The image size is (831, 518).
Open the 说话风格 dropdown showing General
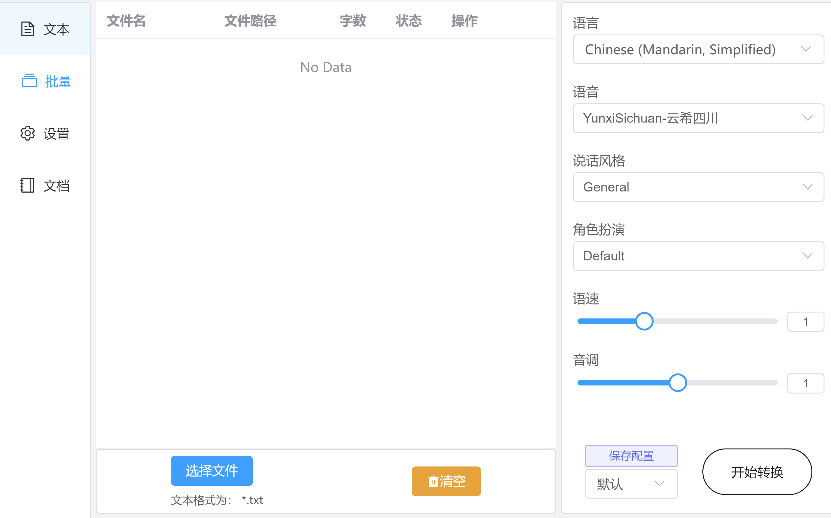point(698,187)
